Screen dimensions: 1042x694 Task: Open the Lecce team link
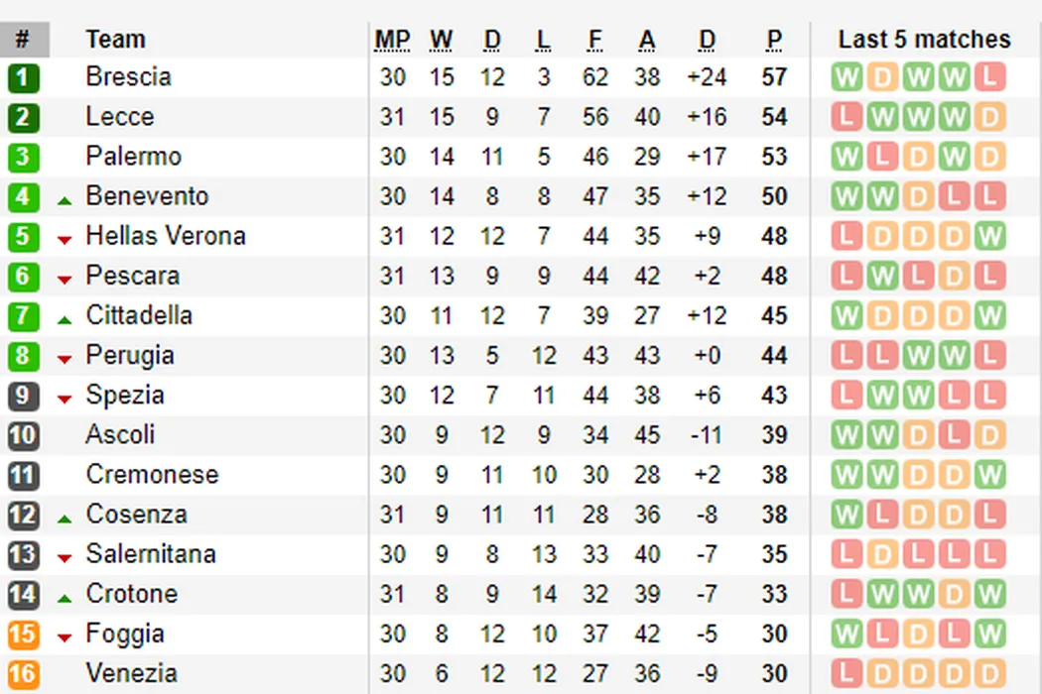(x=120, y=117)
